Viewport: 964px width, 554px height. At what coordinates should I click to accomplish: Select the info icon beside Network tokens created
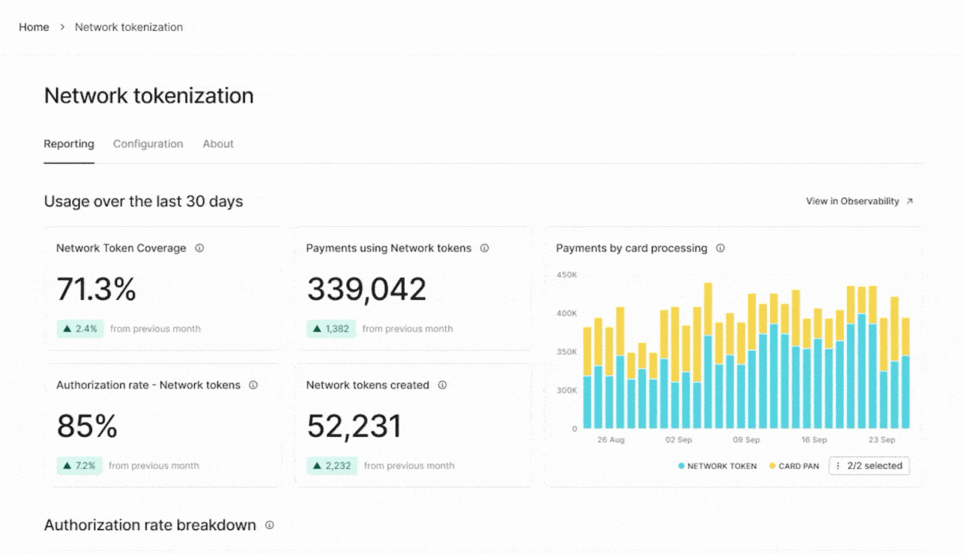tap(442, 385)
